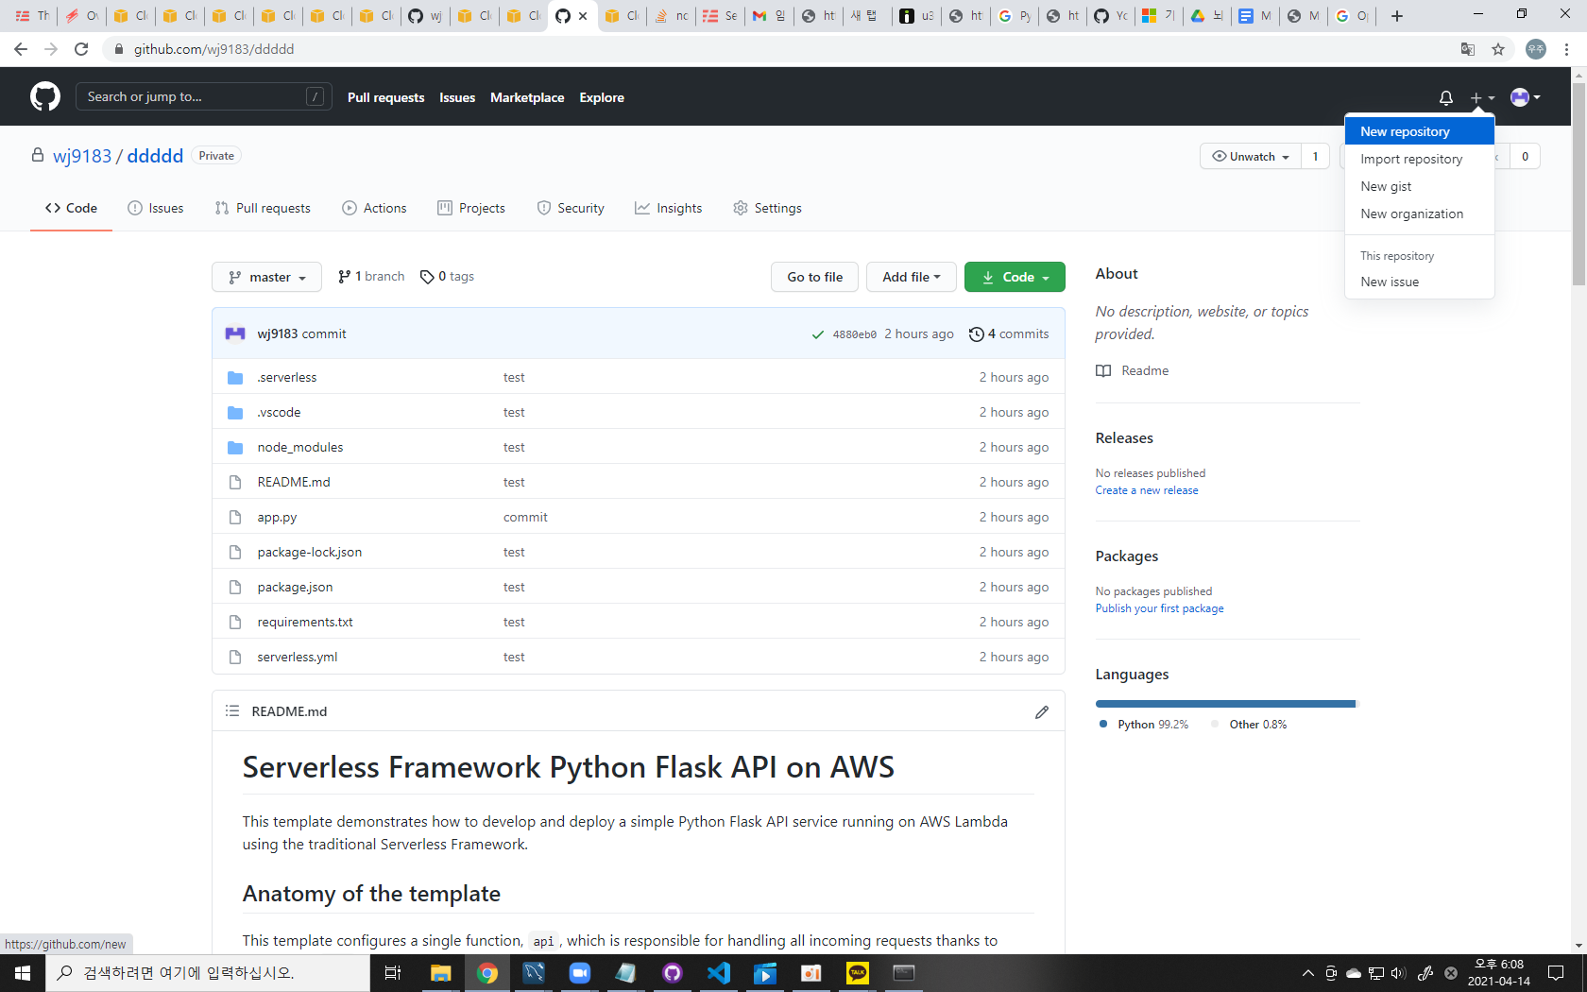Open the Add file dropdown
This screenshot has height=992, width=1587.
pos(912,277)
